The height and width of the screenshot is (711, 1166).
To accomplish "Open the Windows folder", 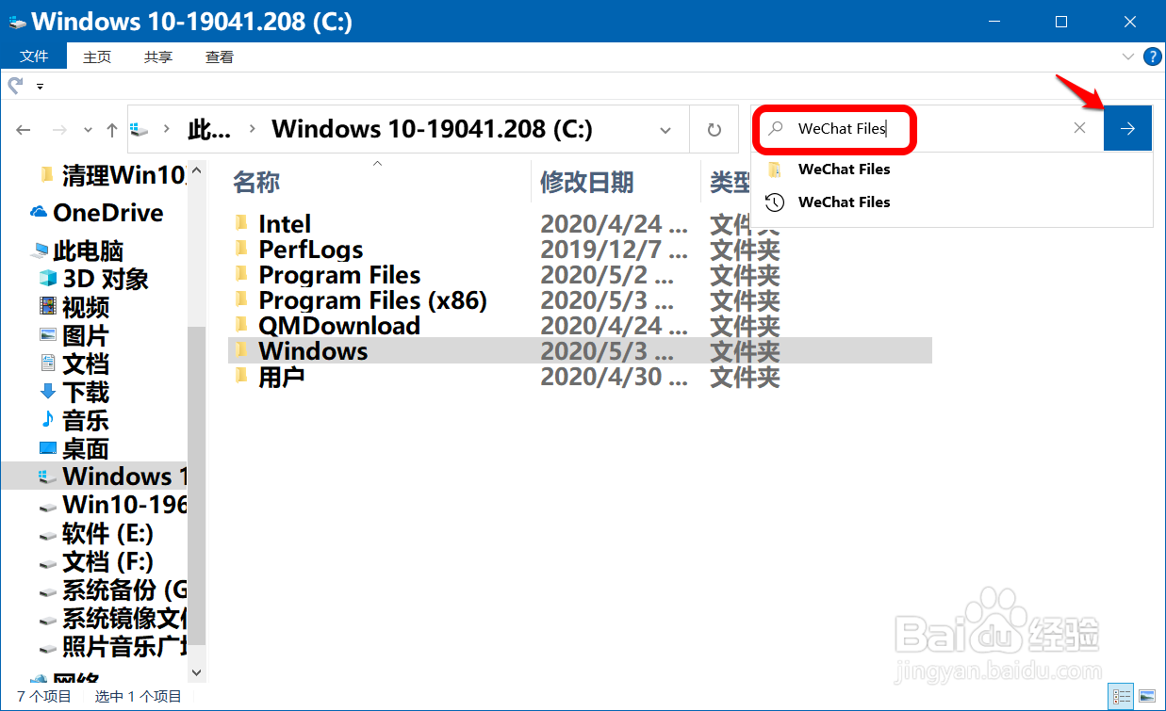I will 312,350.
